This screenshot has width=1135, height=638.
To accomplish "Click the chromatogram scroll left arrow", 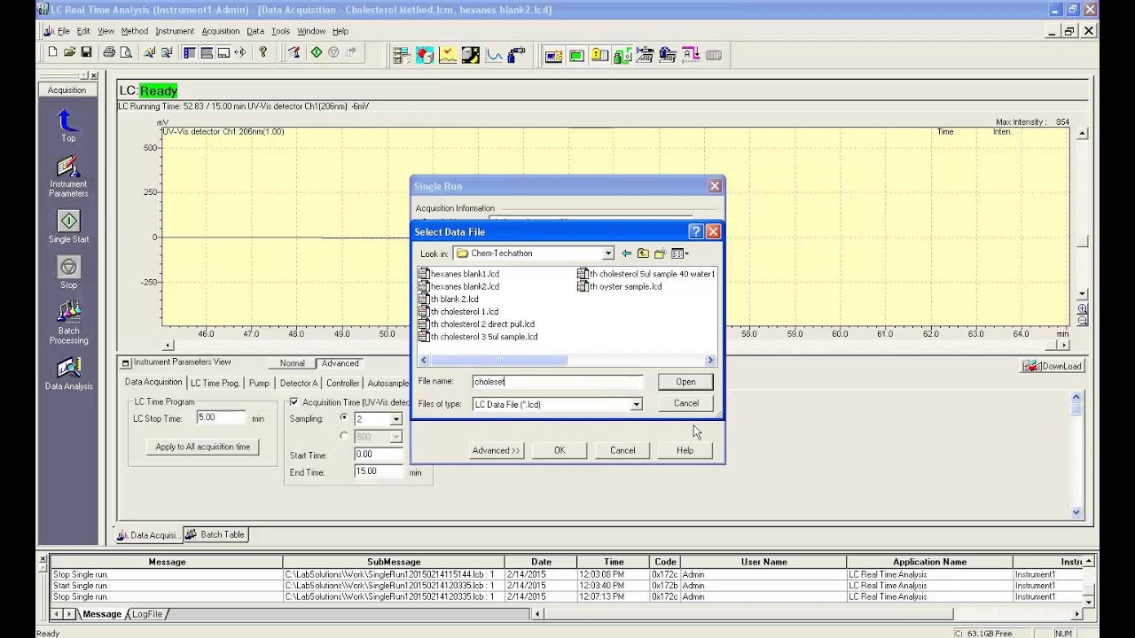I will click(167, 346).
